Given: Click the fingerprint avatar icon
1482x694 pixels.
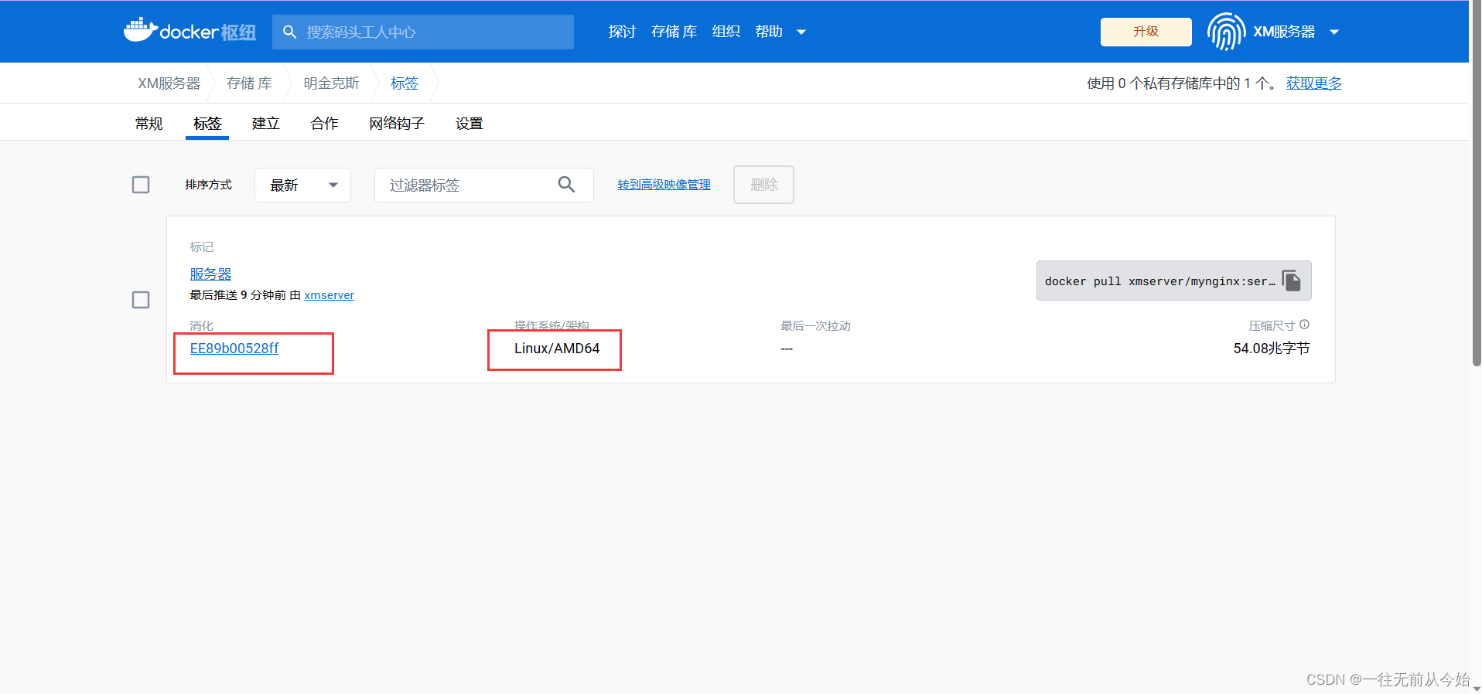Looking at the screenshot, I should click(1226, 32).
